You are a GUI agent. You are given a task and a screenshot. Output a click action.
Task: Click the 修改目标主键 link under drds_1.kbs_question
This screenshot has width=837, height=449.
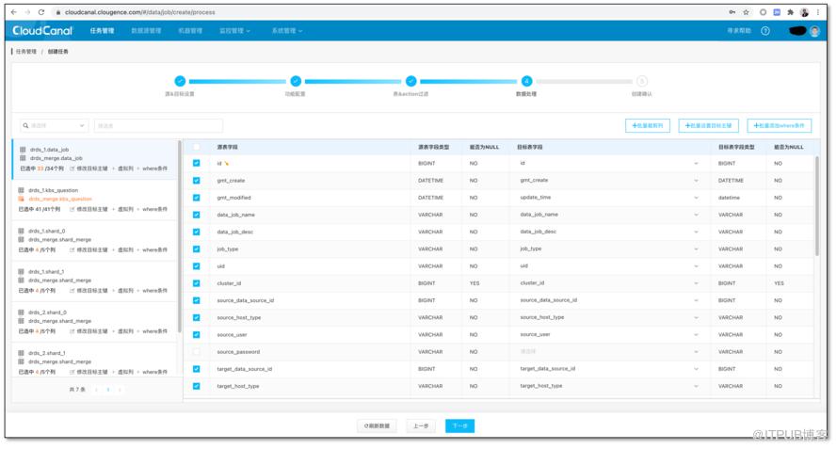(92, 209)
